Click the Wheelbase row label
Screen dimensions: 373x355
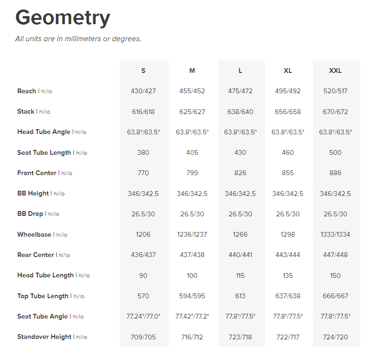35,234
